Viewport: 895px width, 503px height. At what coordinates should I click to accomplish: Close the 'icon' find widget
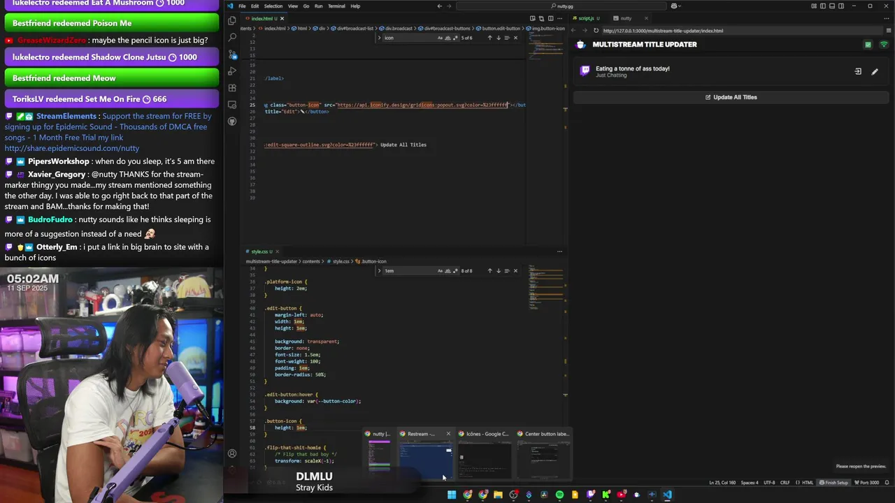click(515, 38)
